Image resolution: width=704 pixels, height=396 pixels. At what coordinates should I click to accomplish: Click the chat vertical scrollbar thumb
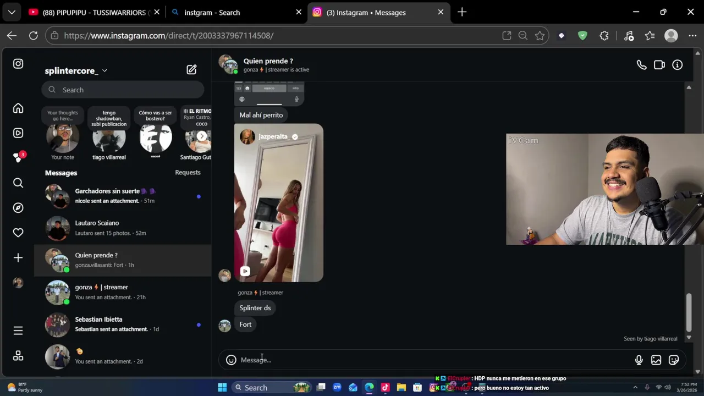pyautogui.click(x=689, y=312)
